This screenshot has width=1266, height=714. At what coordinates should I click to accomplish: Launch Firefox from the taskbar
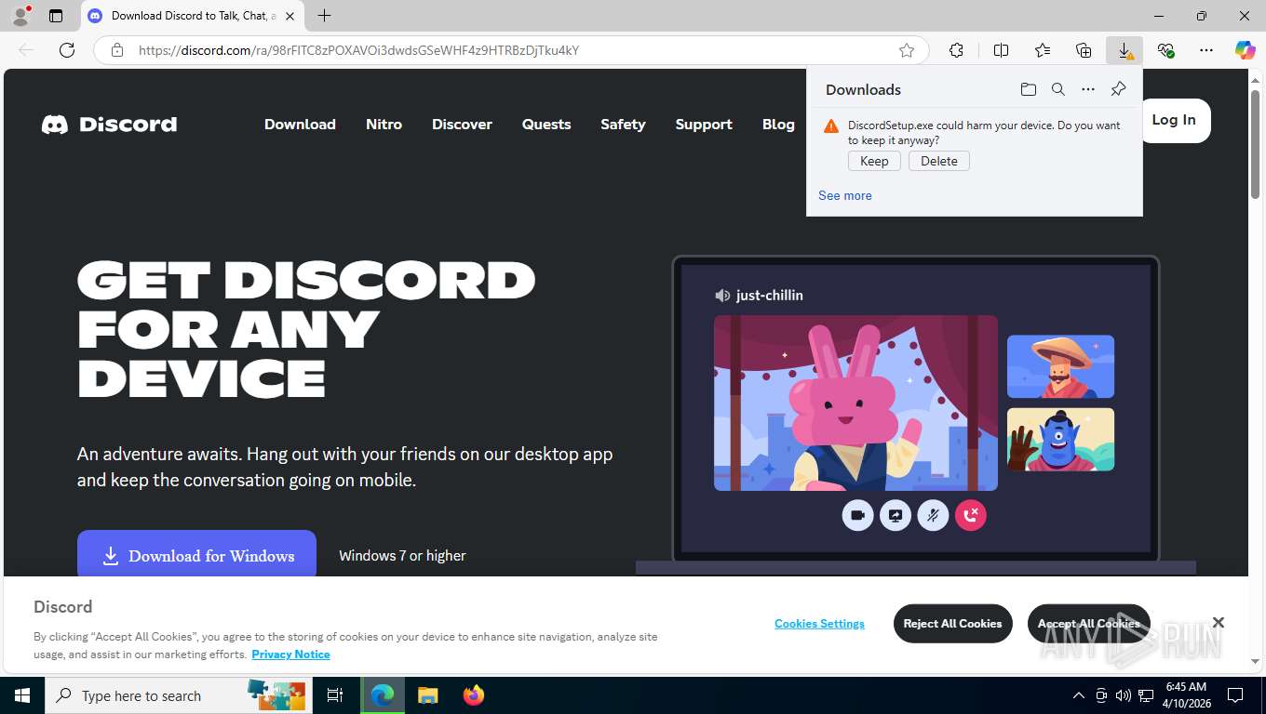tap(474, 695)
